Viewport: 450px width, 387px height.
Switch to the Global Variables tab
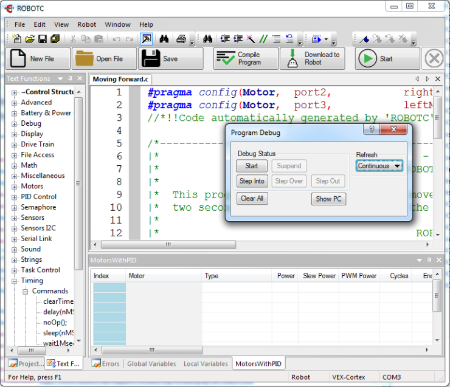(x=152, y=364)
